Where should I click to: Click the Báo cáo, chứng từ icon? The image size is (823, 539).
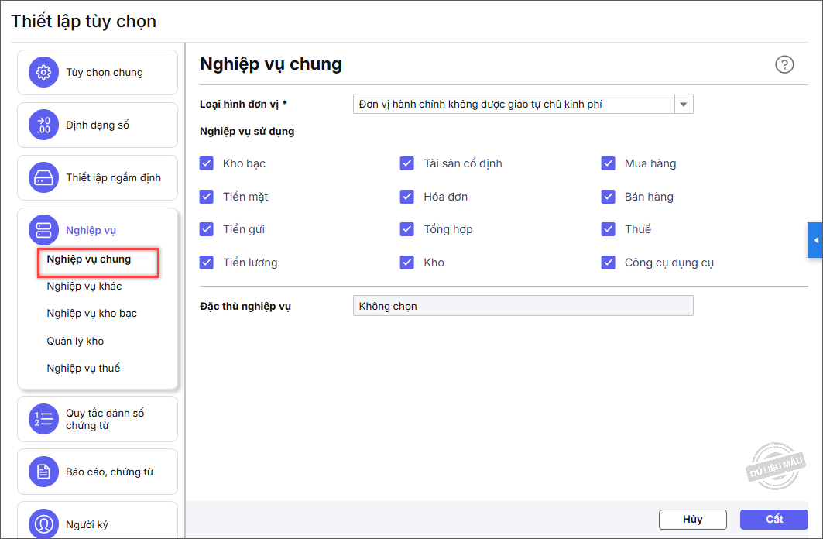43,472
